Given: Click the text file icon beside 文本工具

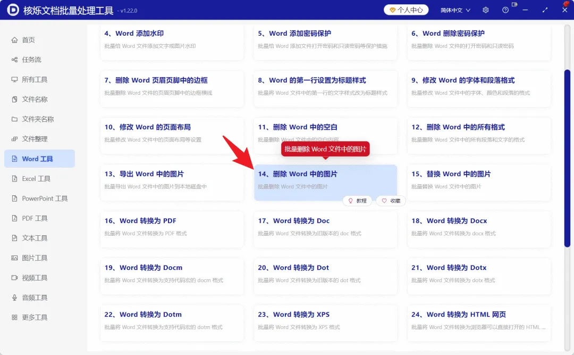Looking at the screenshot, I should click(14, 238).
